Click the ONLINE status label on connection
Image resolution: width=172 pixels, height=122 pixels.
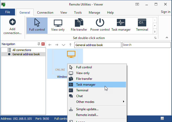click(x=60, y=70)
